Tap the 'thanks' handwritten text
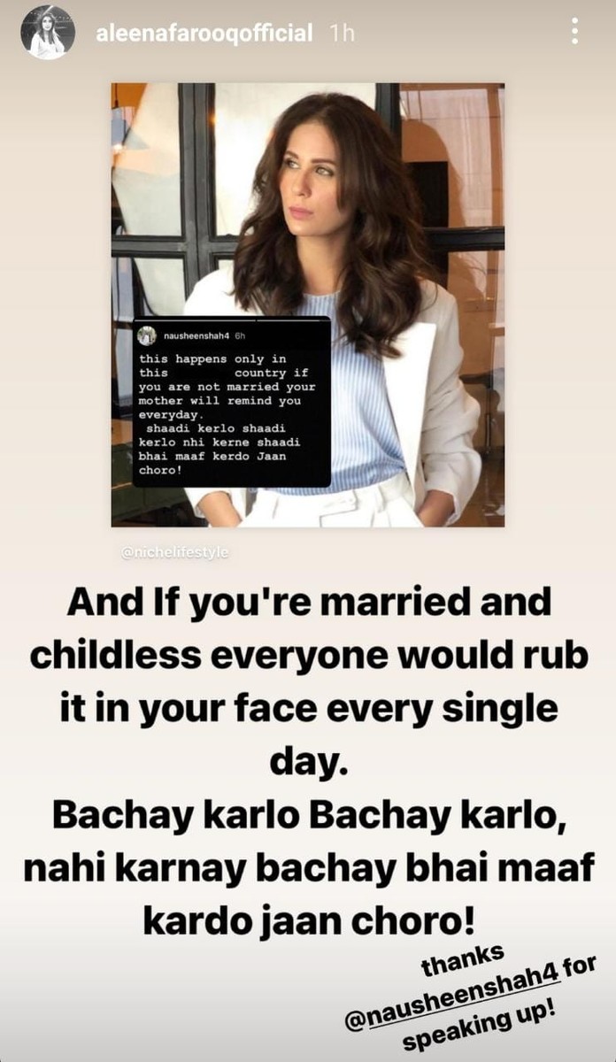616x1062 pixels. [465, 963]
